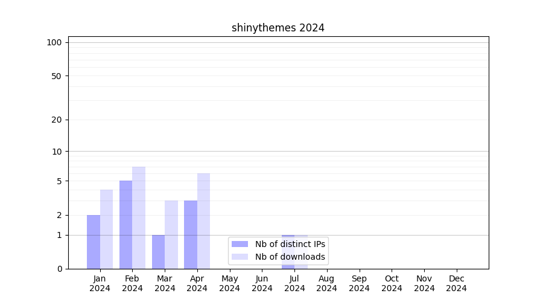Click the January distinct IPs bar
This screenshot has height=302, width=543.
(x=94, y=242)
